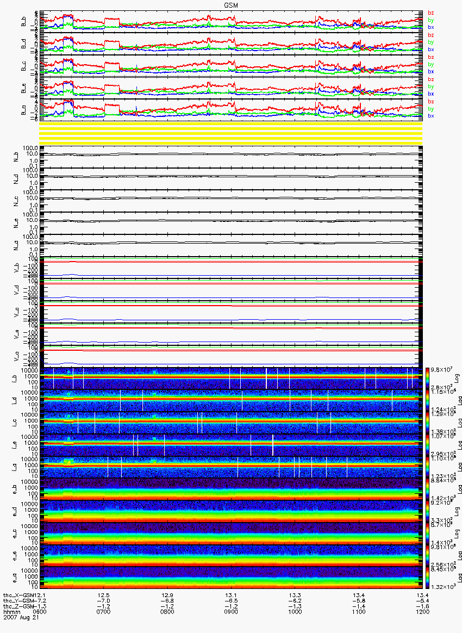Select the "N_d" density panel label
This screenshot has width=462, height=633.
point(16,179)
